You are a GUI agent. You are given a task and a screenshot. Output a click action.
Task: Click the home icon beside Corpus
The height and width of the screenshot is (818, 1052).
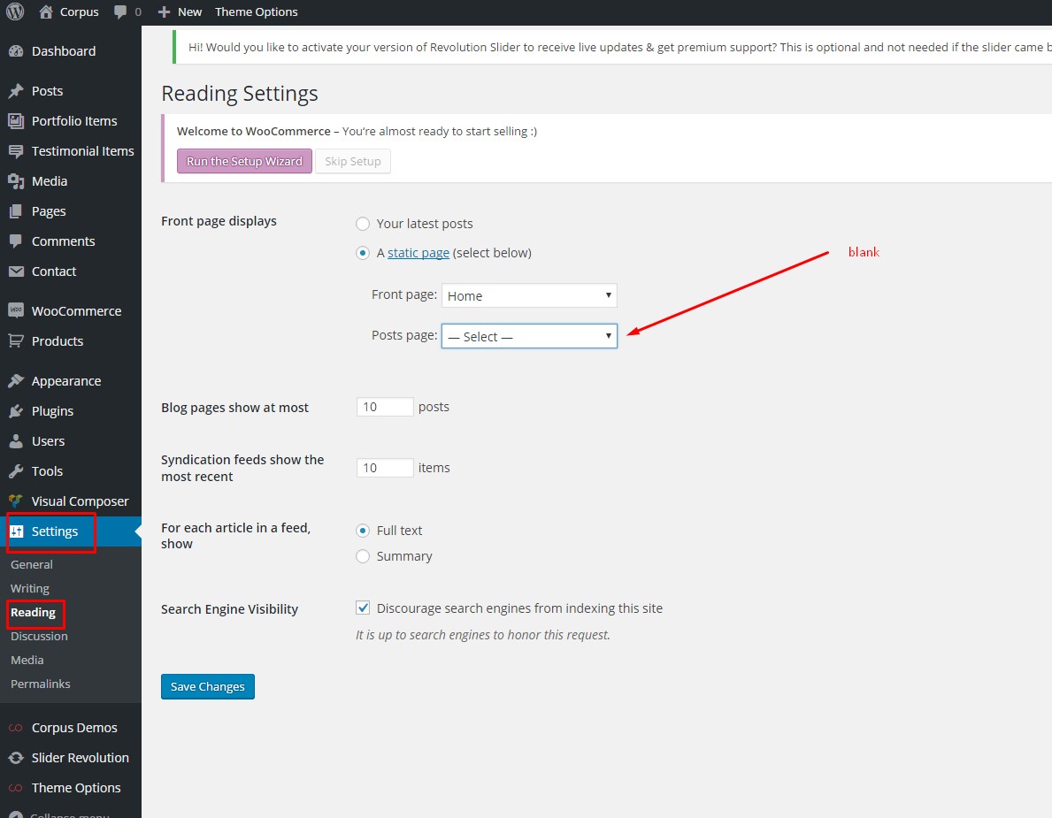click(x=46, y=11)
